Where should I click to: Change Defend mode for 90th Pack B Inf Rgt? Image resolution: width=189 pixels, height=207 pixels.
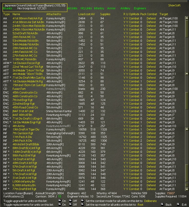(151, 155)
